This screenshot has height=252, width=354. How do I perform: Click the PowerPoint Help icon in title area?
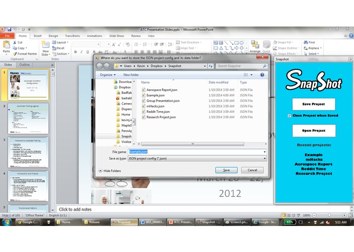click(x=351, y=36)
